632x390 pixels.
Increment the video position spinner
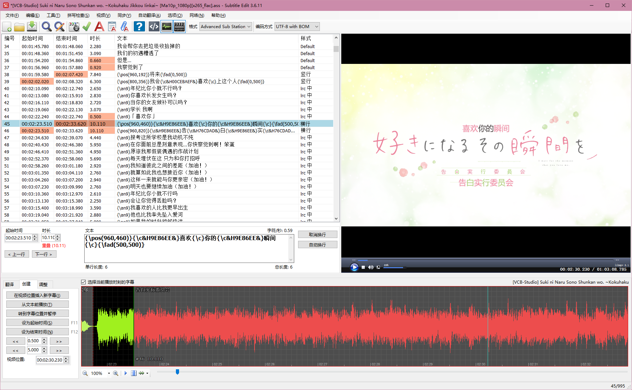(x=66, y=358)
